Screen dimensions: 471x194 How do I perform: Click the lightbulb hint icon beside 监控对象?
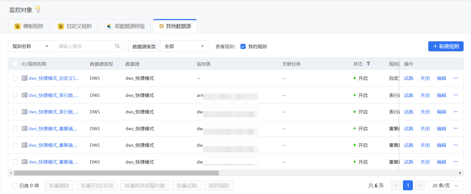point(38,9)
